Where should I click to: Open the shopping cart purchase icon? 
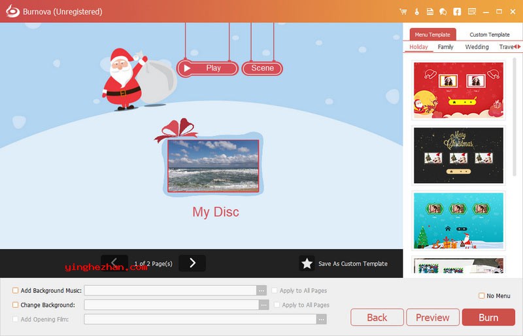[403, 12]
